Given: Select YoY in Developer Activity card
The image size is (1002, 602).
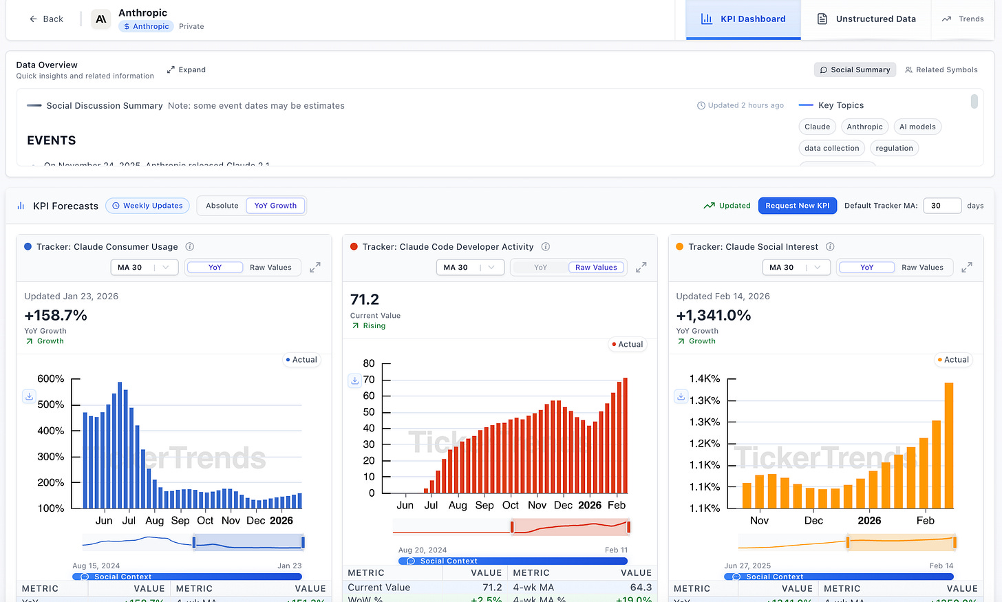Looking at the screenshot, I should pyautogui.click(x=540, y=268).
